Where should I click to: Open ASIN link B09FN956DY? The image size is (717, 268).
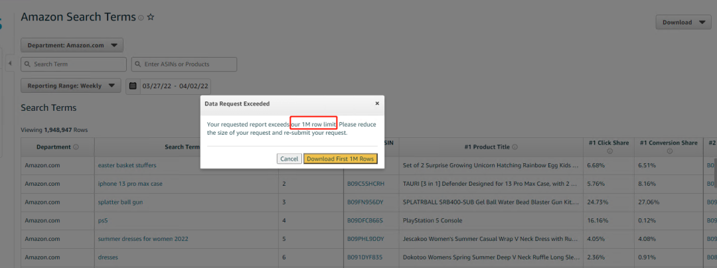point(365,202)
